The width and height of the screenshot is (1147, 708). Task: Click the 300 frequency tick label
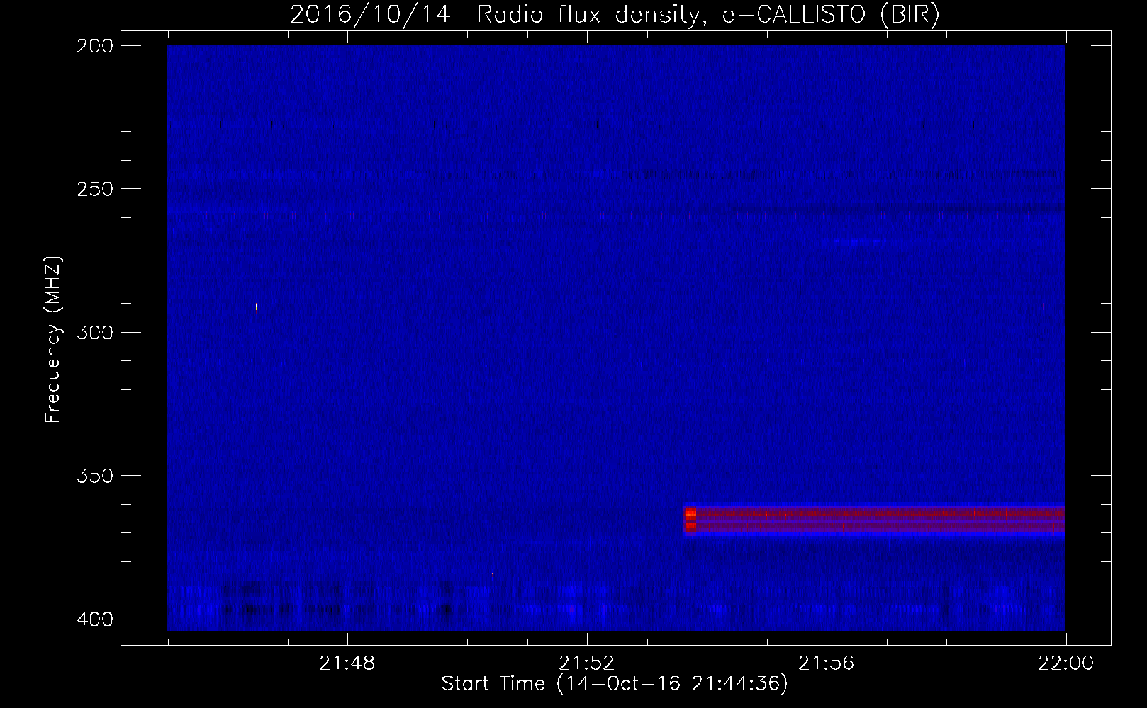pyautogui.click(x=94, y=332)
